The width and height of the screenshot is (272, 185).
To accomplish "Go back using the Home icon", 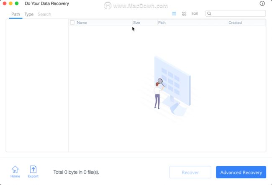I will (15, 172).
